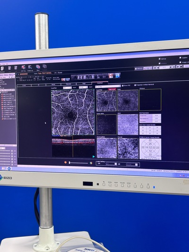
Task: Click the blue save icon in thumbnail strip
Action: click(x=118, y=76)
